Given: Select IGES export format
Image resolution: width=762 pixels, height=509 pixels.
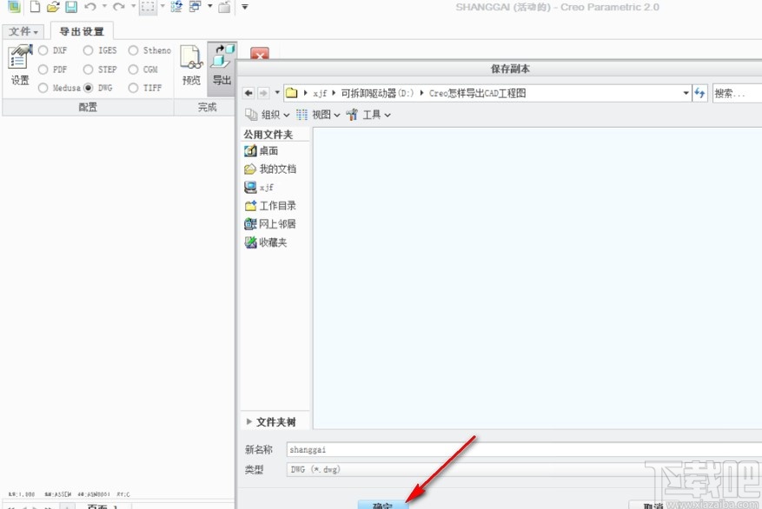Looking at the screenshot, I should click(100, 50).
